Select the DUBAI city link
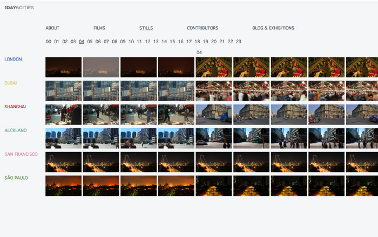This screenshot has width=378, height=237. point(11,83)
